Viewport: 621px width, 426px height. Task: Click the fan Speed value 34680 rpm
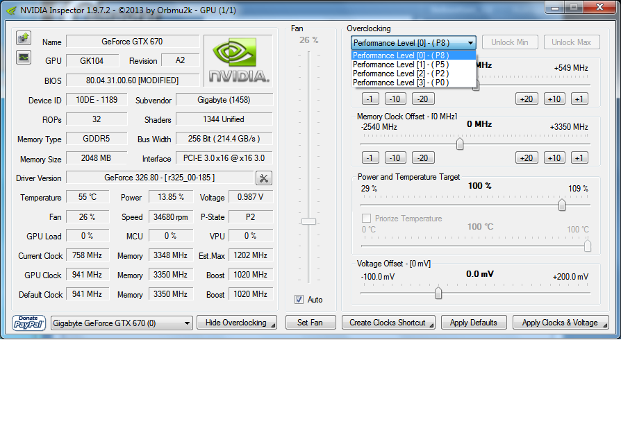coord(171,216)
